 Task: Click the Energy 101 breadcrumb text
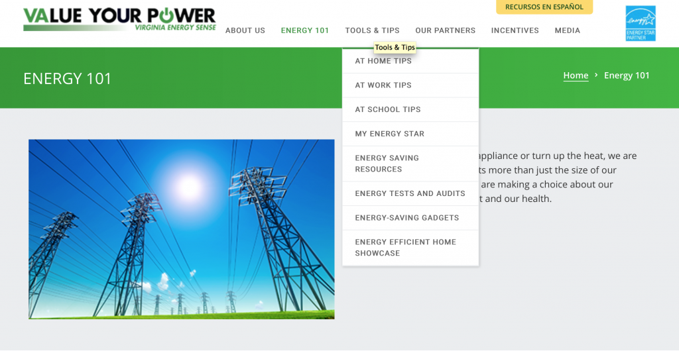[627, 75]
